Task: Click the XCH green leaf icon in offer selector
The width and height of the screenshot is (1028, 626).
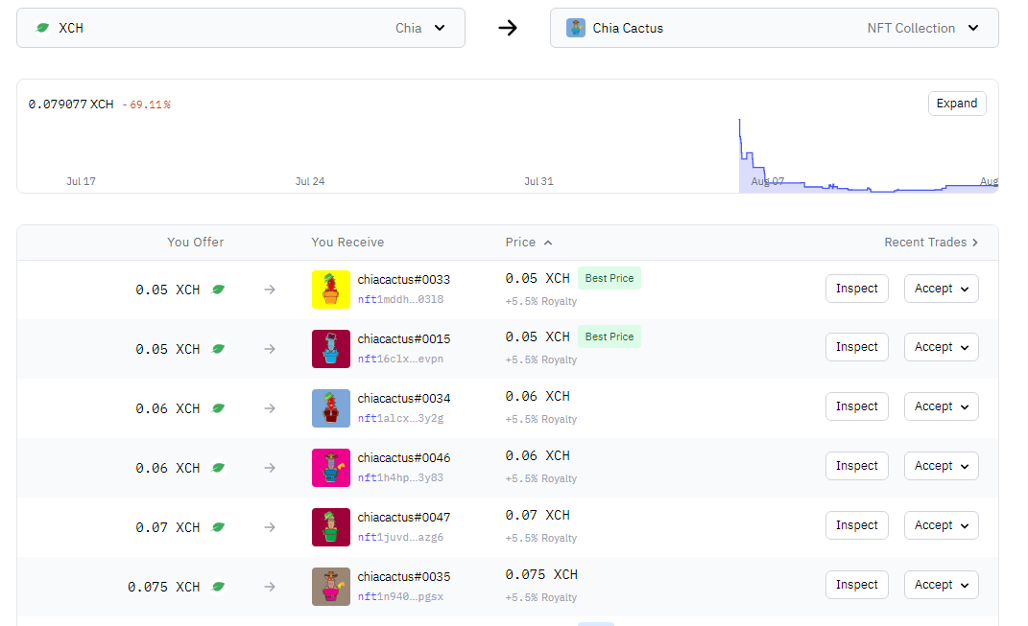Action: coord(42,28)
